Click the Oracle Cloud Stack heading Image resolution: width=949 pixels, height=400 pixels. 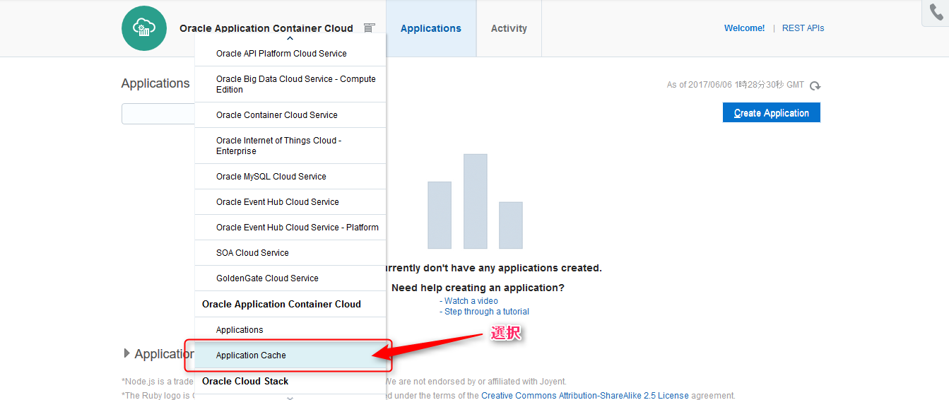245,381
